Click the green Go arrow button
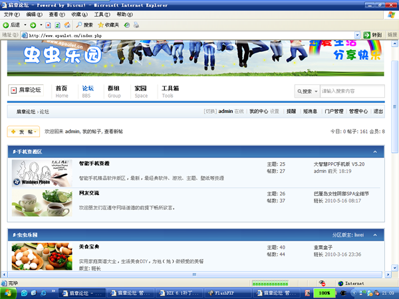This screenshot has height=299, width=399. click(x=366, y=35)
